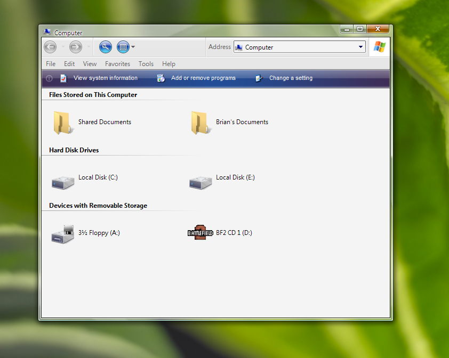Open the Brian's Documents folder
Image resolution: width=449 pixels, height=358 pixels.
pos(199,123)
